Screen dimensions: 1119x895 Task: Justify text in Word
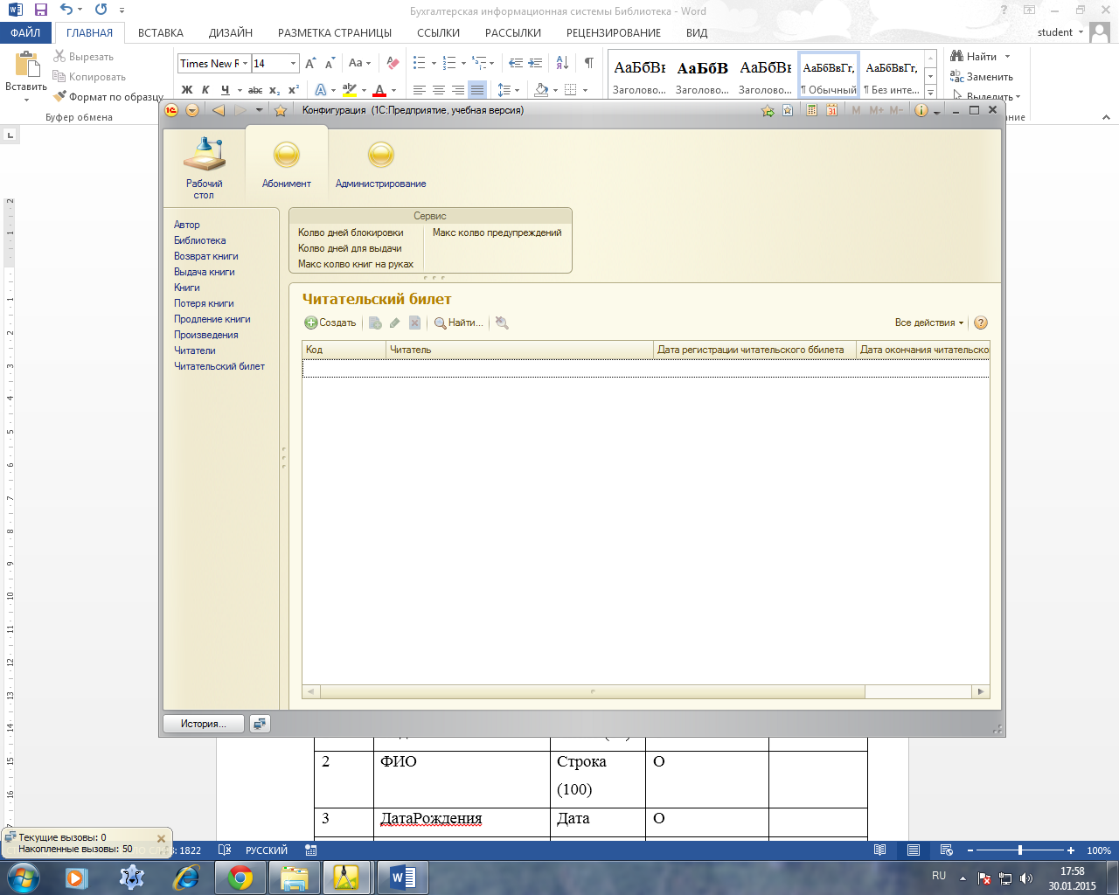[x=477, y=90]
